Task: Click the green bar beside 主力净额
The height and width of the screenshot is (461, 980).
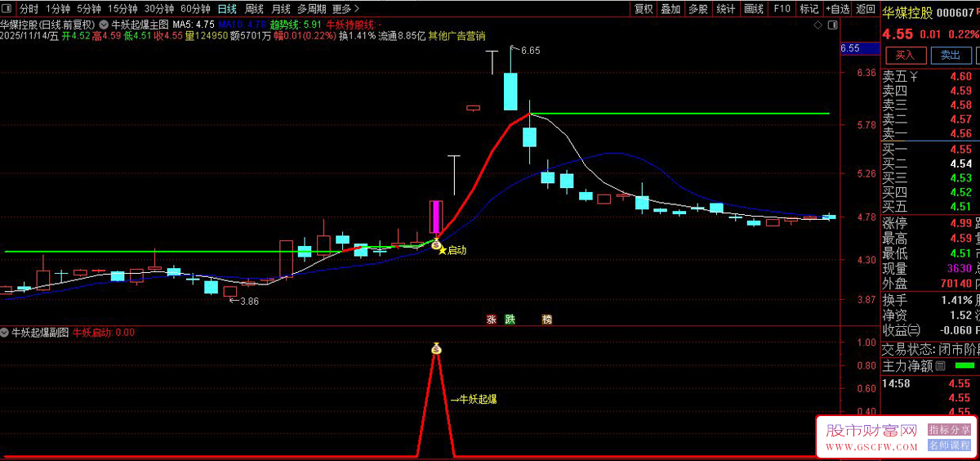Action: coord(964,365)
